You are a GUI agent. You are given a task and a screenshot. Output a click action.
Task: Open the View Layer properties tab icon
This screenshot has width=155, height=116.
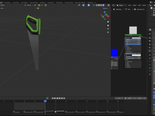coord(150,44)
